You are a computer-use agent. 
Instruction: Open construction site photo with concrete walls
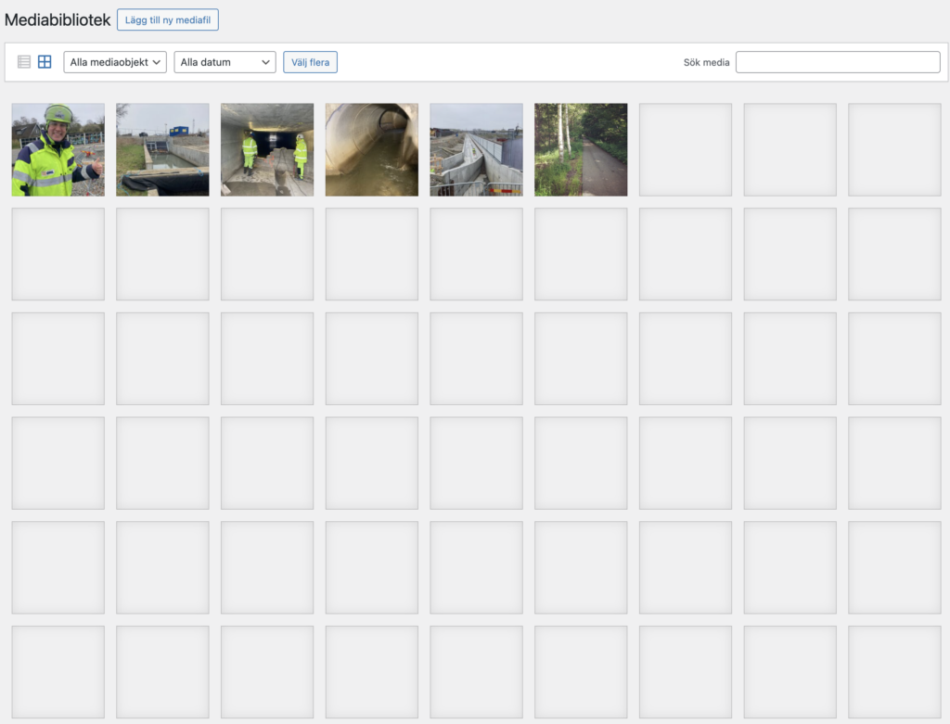pos(476,150)
